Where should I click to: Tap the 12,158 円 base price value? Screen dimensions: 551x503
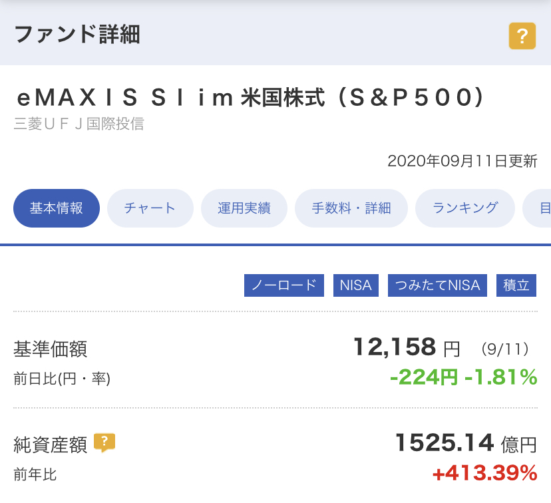point(406,347)
